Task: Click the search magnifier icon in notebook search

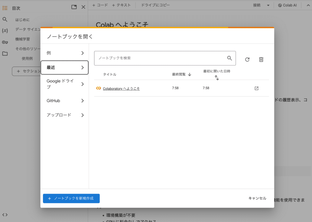Action: click(x=229, y=58)
